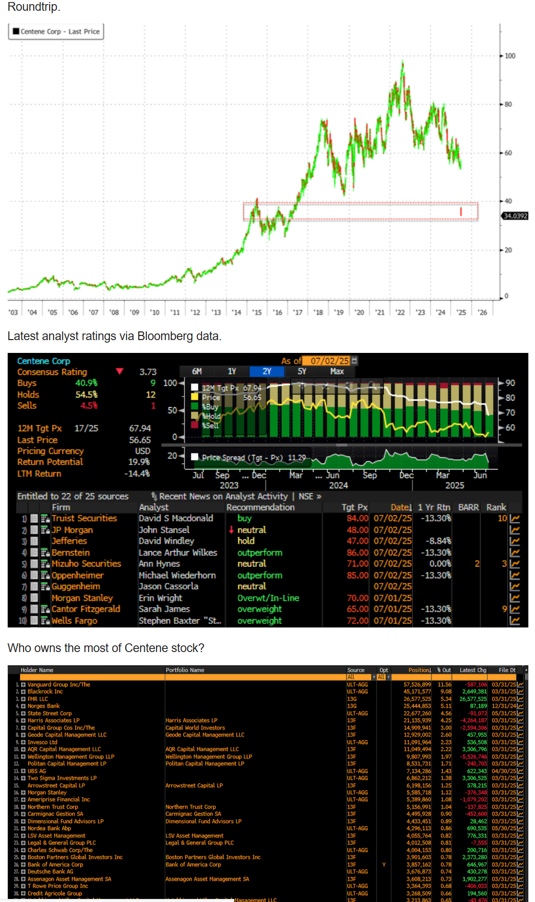Tick the checkbox on JP Morgan row
Viewport: 535px width, 902px height.
34,530
